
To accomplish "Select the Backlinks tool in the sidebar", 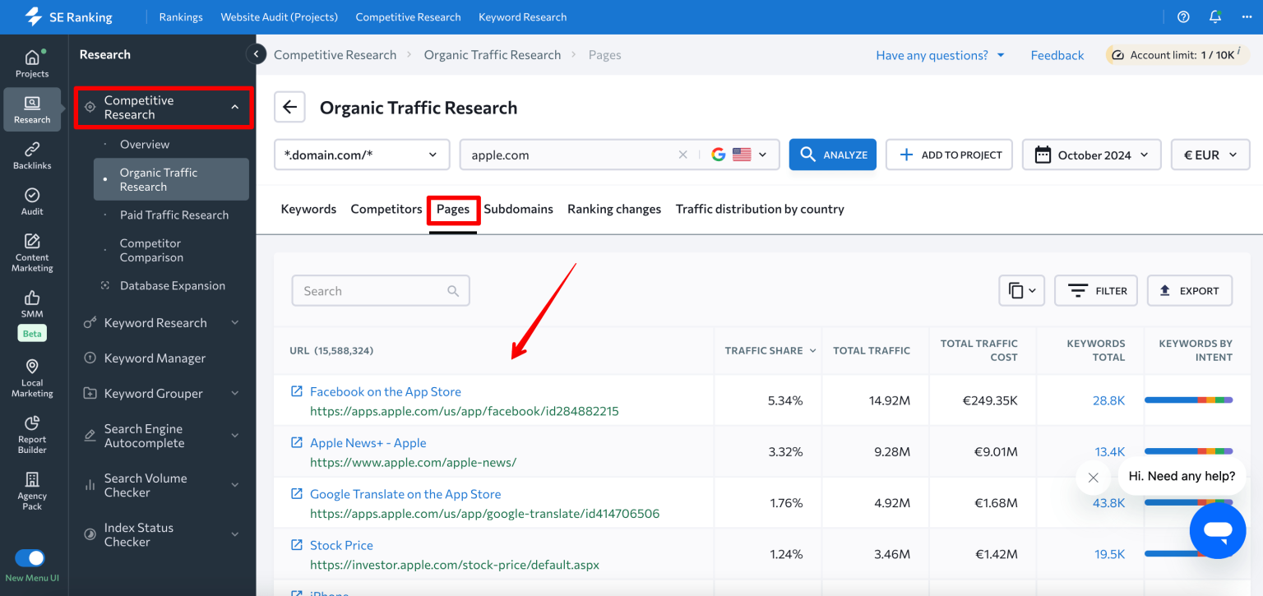I will pyautogui.click(x=32, y=156).
